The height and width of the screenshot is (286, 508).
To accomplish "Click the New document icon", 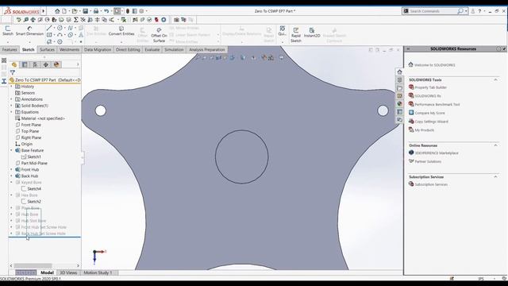I will point(64,11).
